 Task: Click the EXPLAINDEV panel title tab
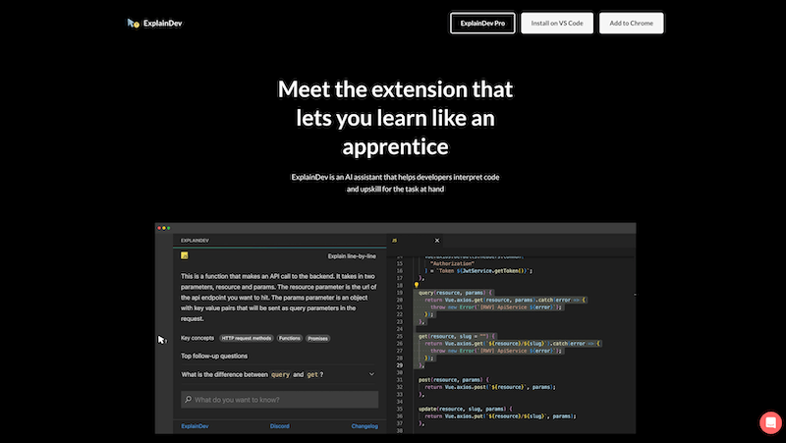[193, 240]
